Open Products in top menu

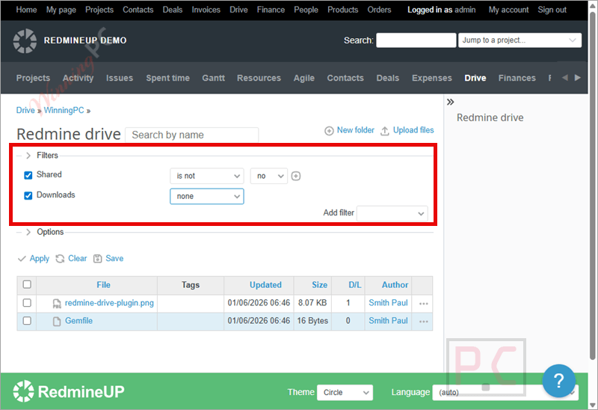[343, 10]
